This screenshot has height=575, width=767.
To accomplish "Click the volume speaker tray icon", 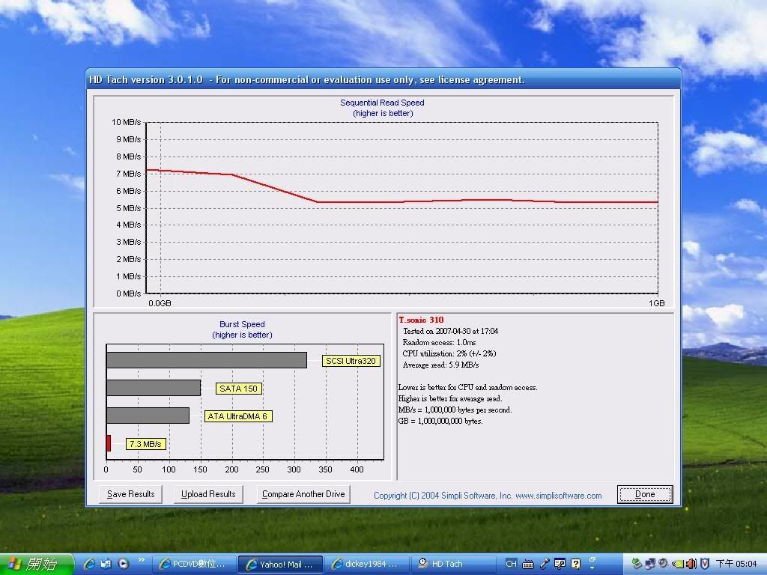I will [x=691, y=564].
